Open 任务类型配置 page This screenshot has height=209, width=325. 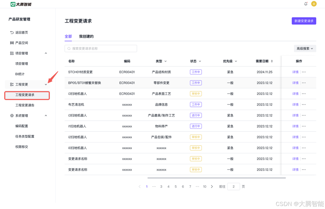click(x=25, y=136)
